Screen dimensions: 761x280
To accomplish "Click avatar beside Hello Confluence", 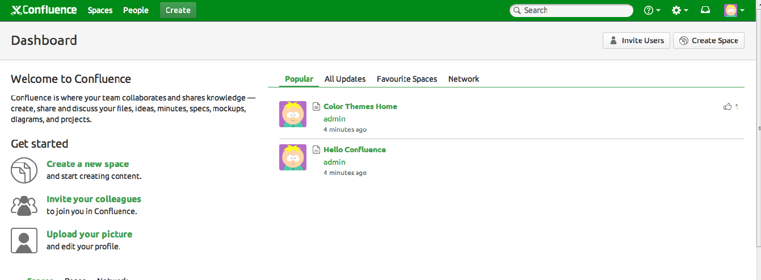I will click(293, 157).
